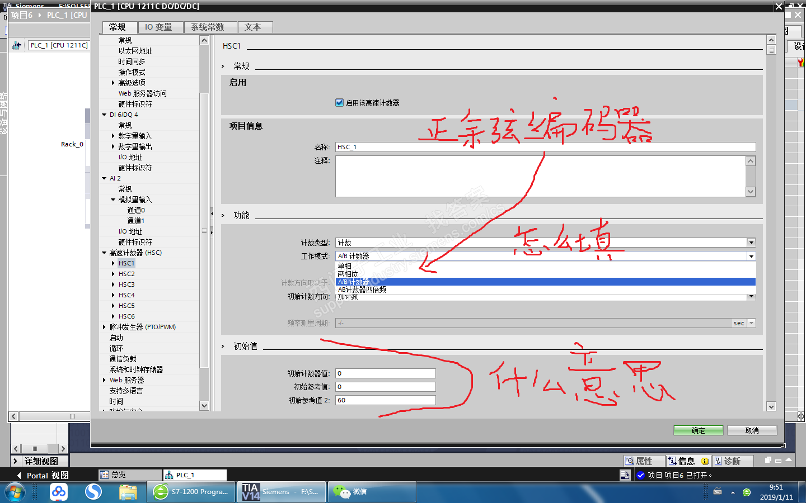Collapse the DI 6/DQ 4 tree node
The image size is (806, 503).
(104, 115)
